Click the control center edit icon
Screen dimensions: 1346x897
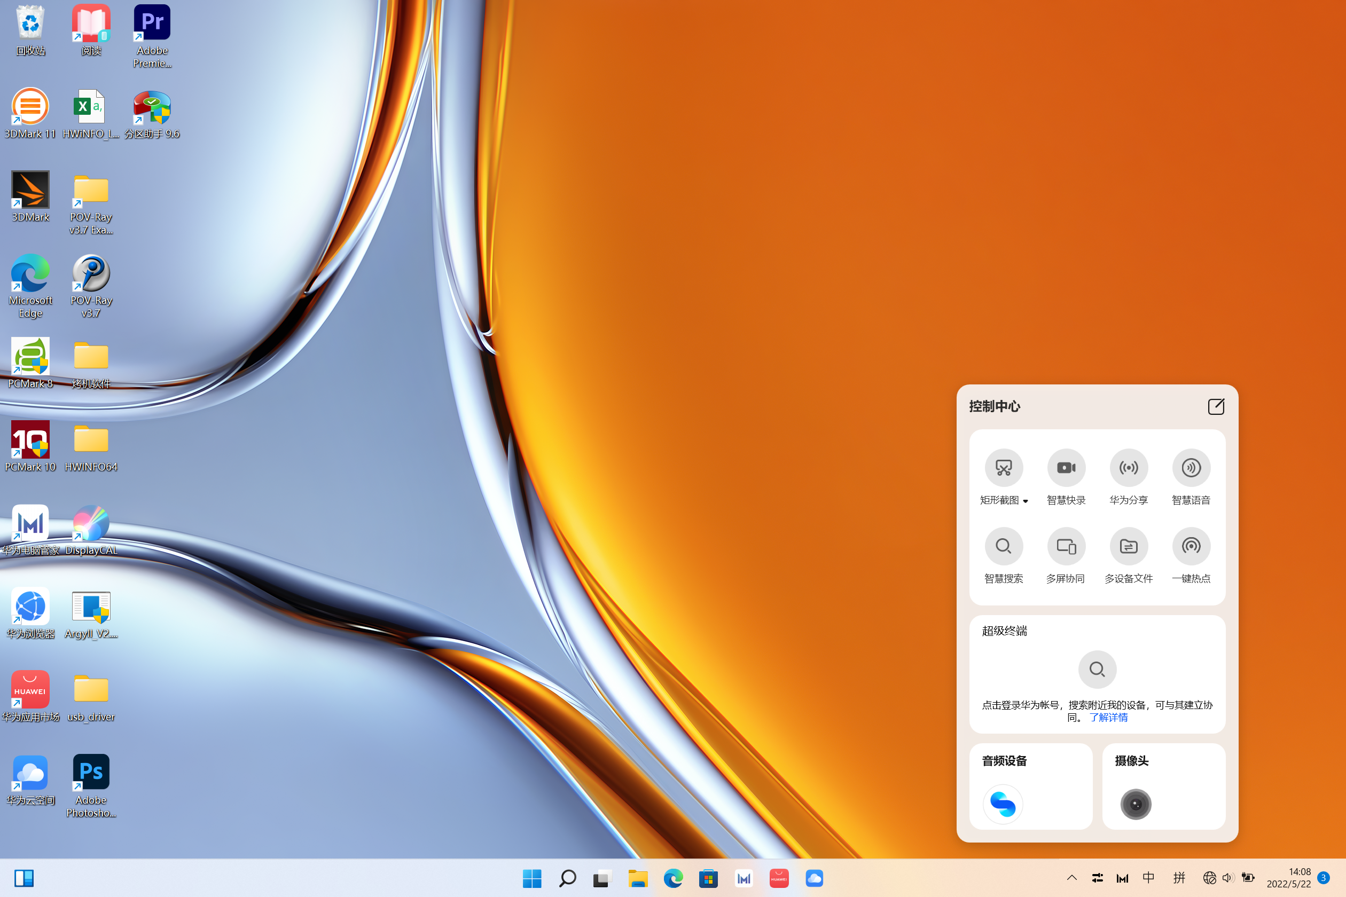(1216, 407)
